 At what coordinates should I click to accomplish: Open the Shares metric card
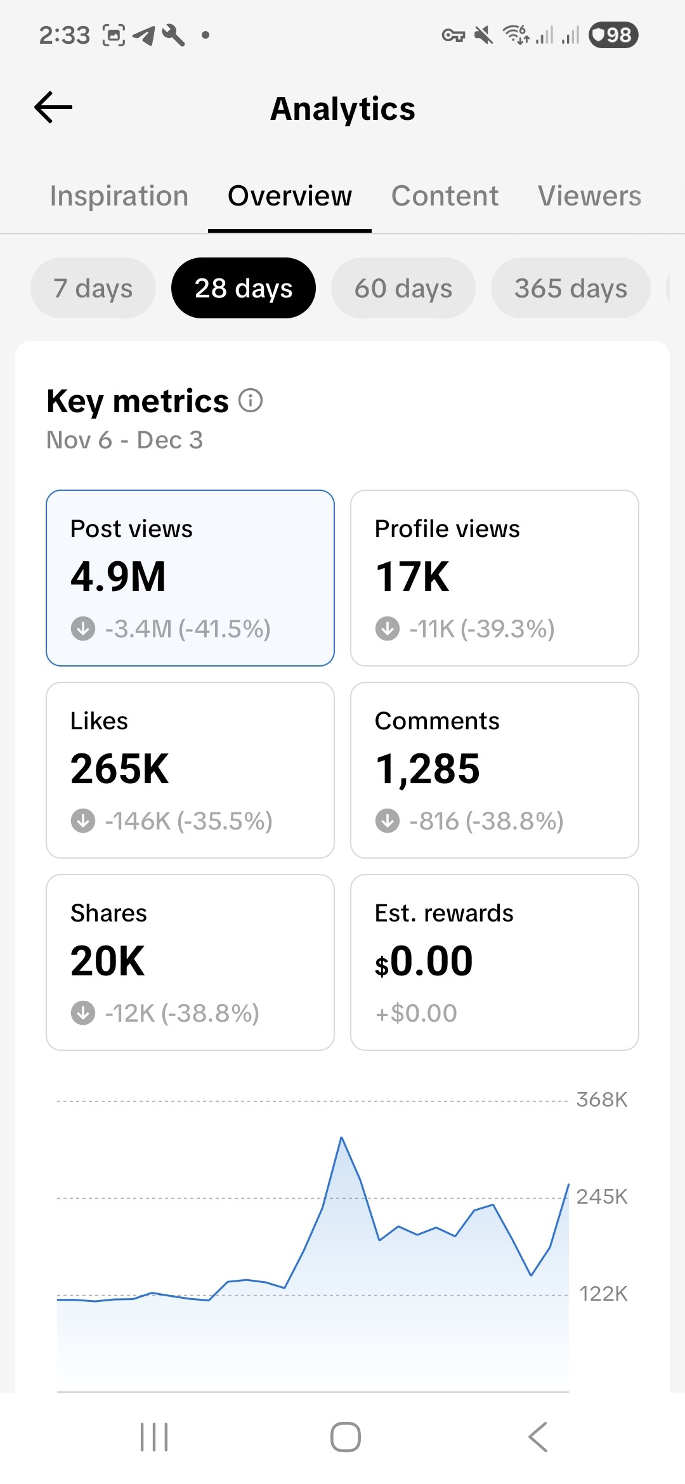[190, 962]
